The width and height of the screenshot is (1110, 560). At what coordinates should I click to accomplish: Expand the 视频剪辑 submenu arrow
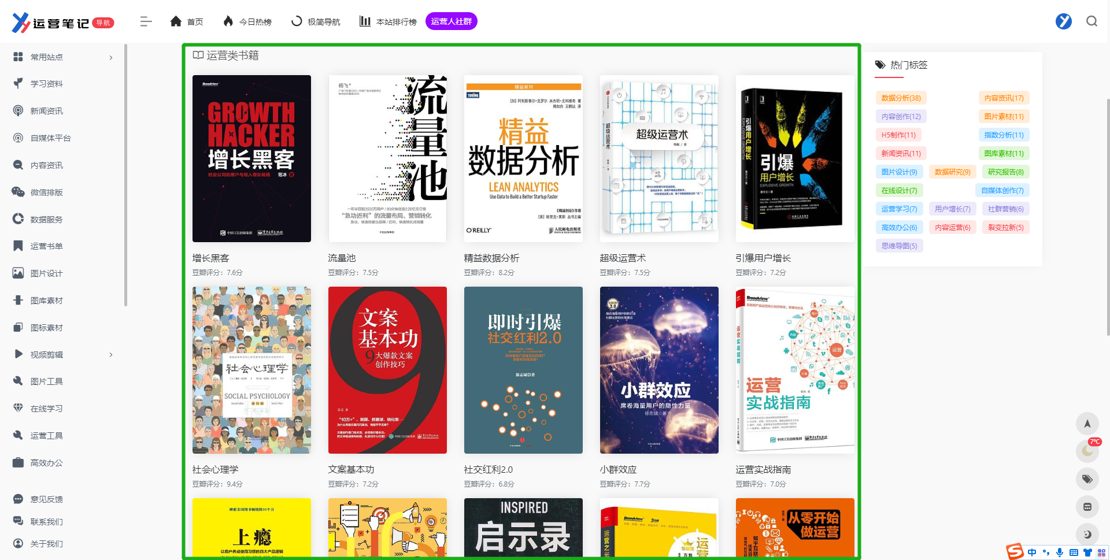click(x=111, y=354)
